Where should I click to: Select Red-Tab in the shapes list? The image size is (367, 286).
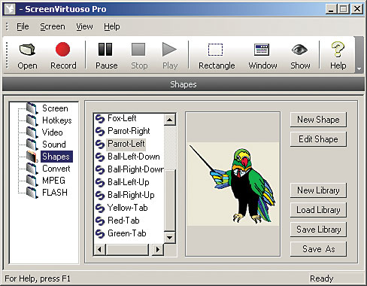123,221
